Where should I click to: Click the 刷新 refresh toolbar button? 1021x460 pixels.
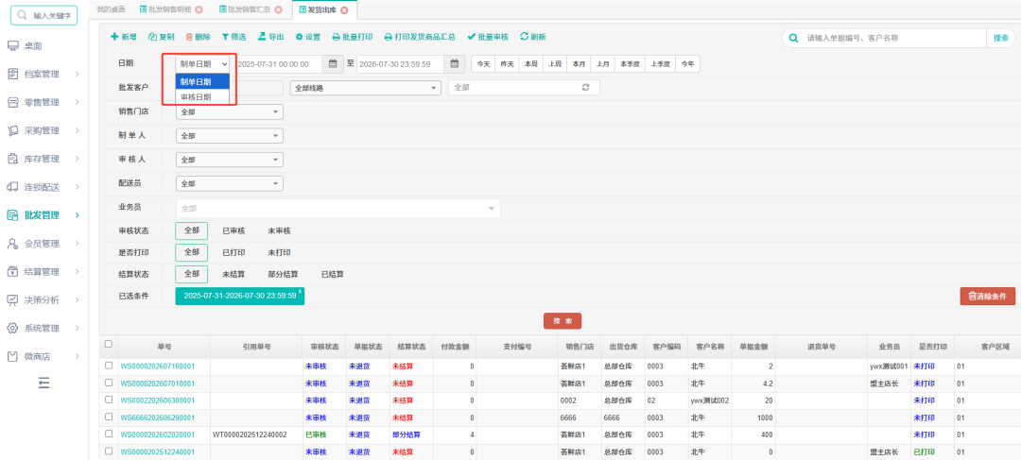(x=532, y=37)
